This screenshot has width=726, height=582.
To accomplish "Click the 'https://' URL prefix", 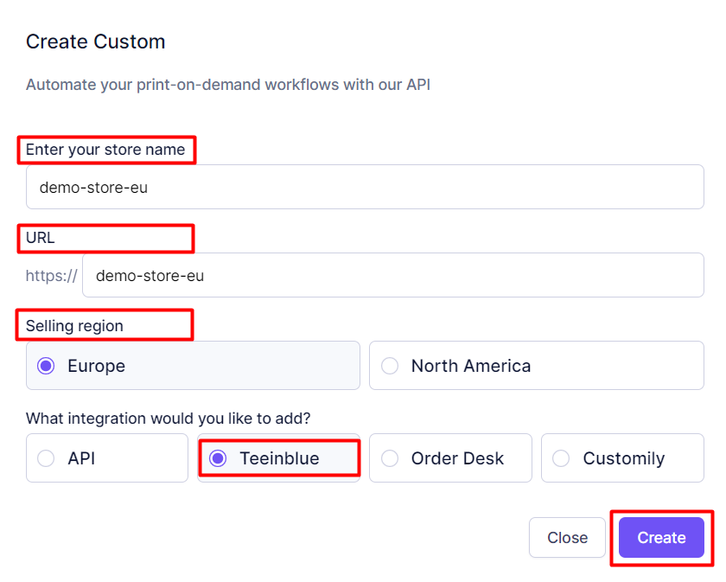I will (52, 276).
